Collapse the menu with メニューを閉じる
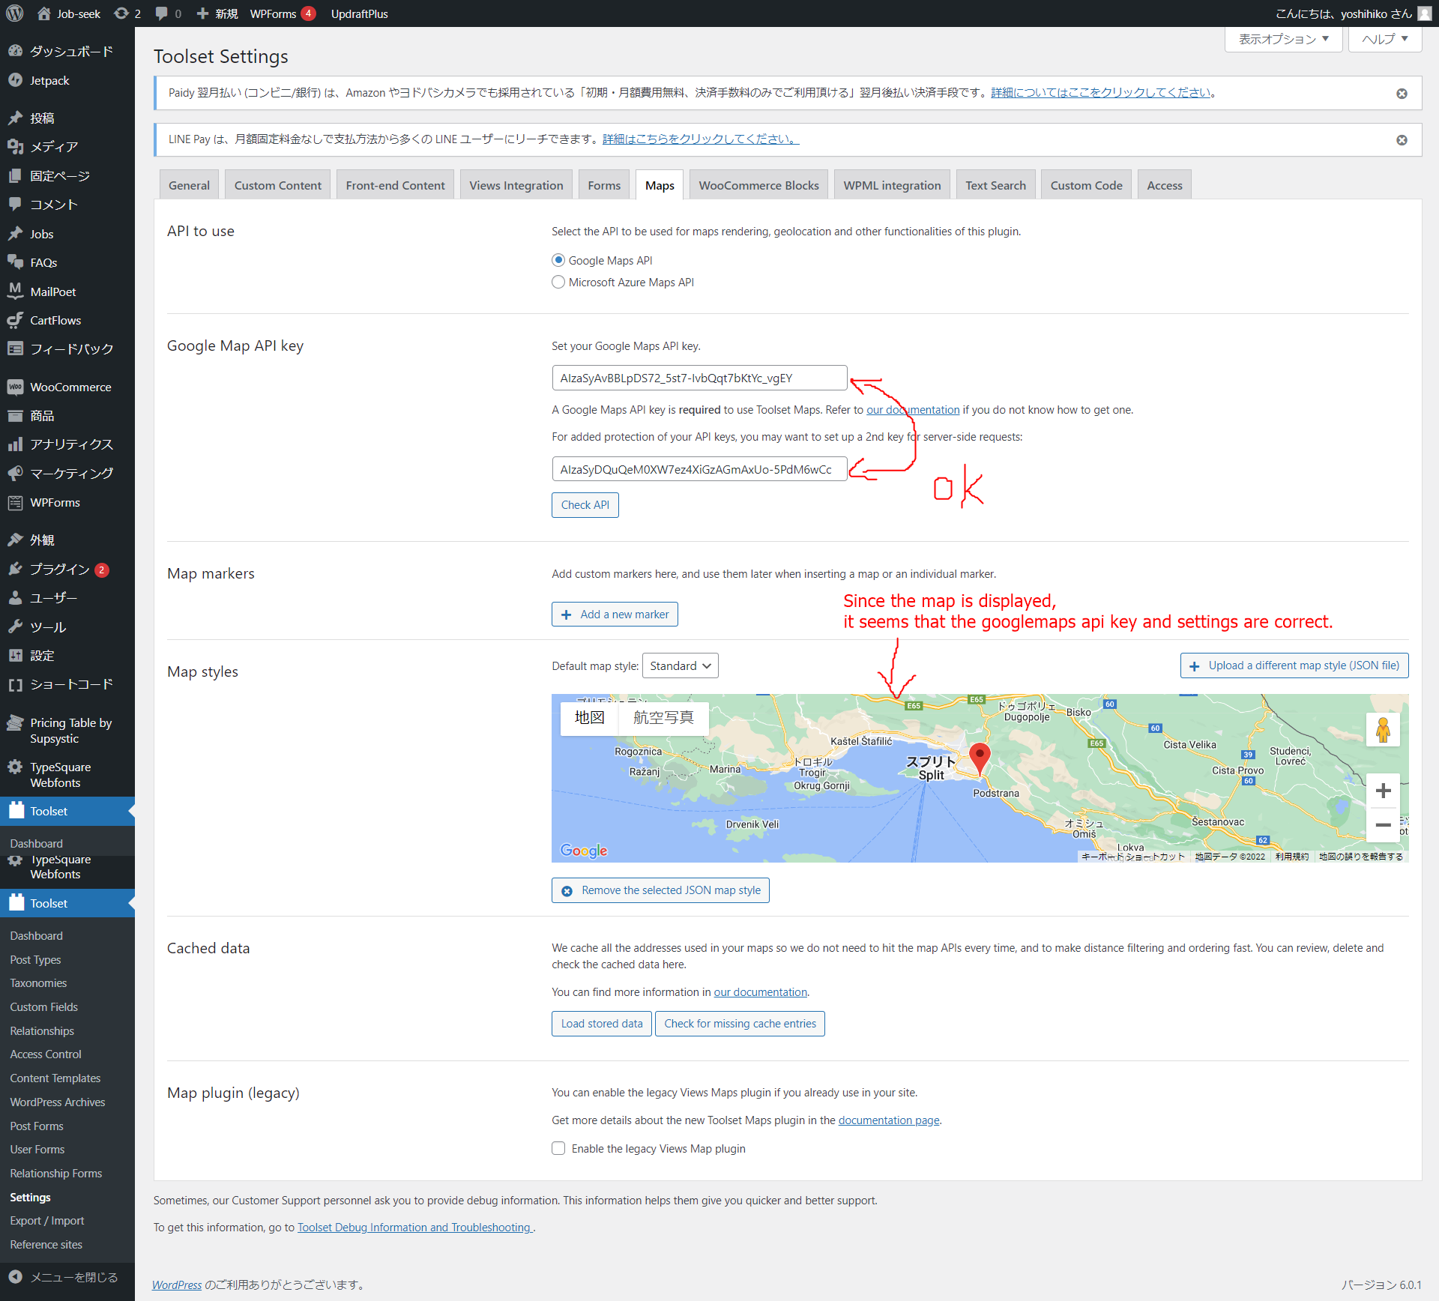This screenshot has width=1439, height=1301. tap(67, 1277)
